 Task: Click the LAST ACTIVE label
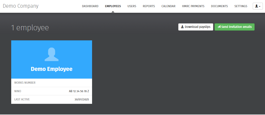pos(22,99)
